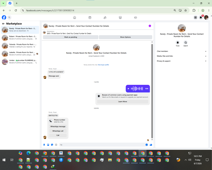The height and width of the screenshot is (170, 212).
Task: Expand Privacy & support section
Action: pos(181,61)
